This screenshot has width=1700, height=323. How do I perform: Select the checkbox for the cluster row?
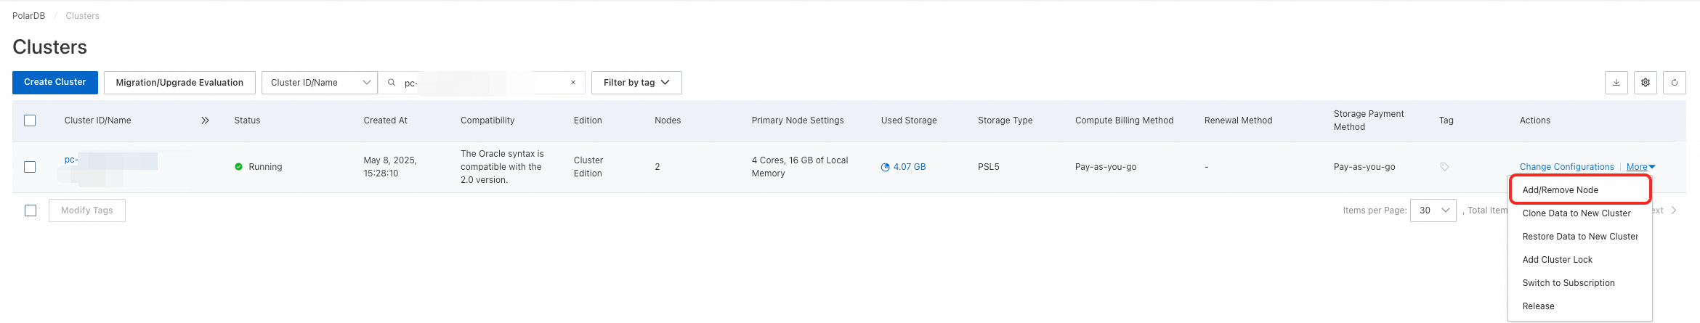30,167
